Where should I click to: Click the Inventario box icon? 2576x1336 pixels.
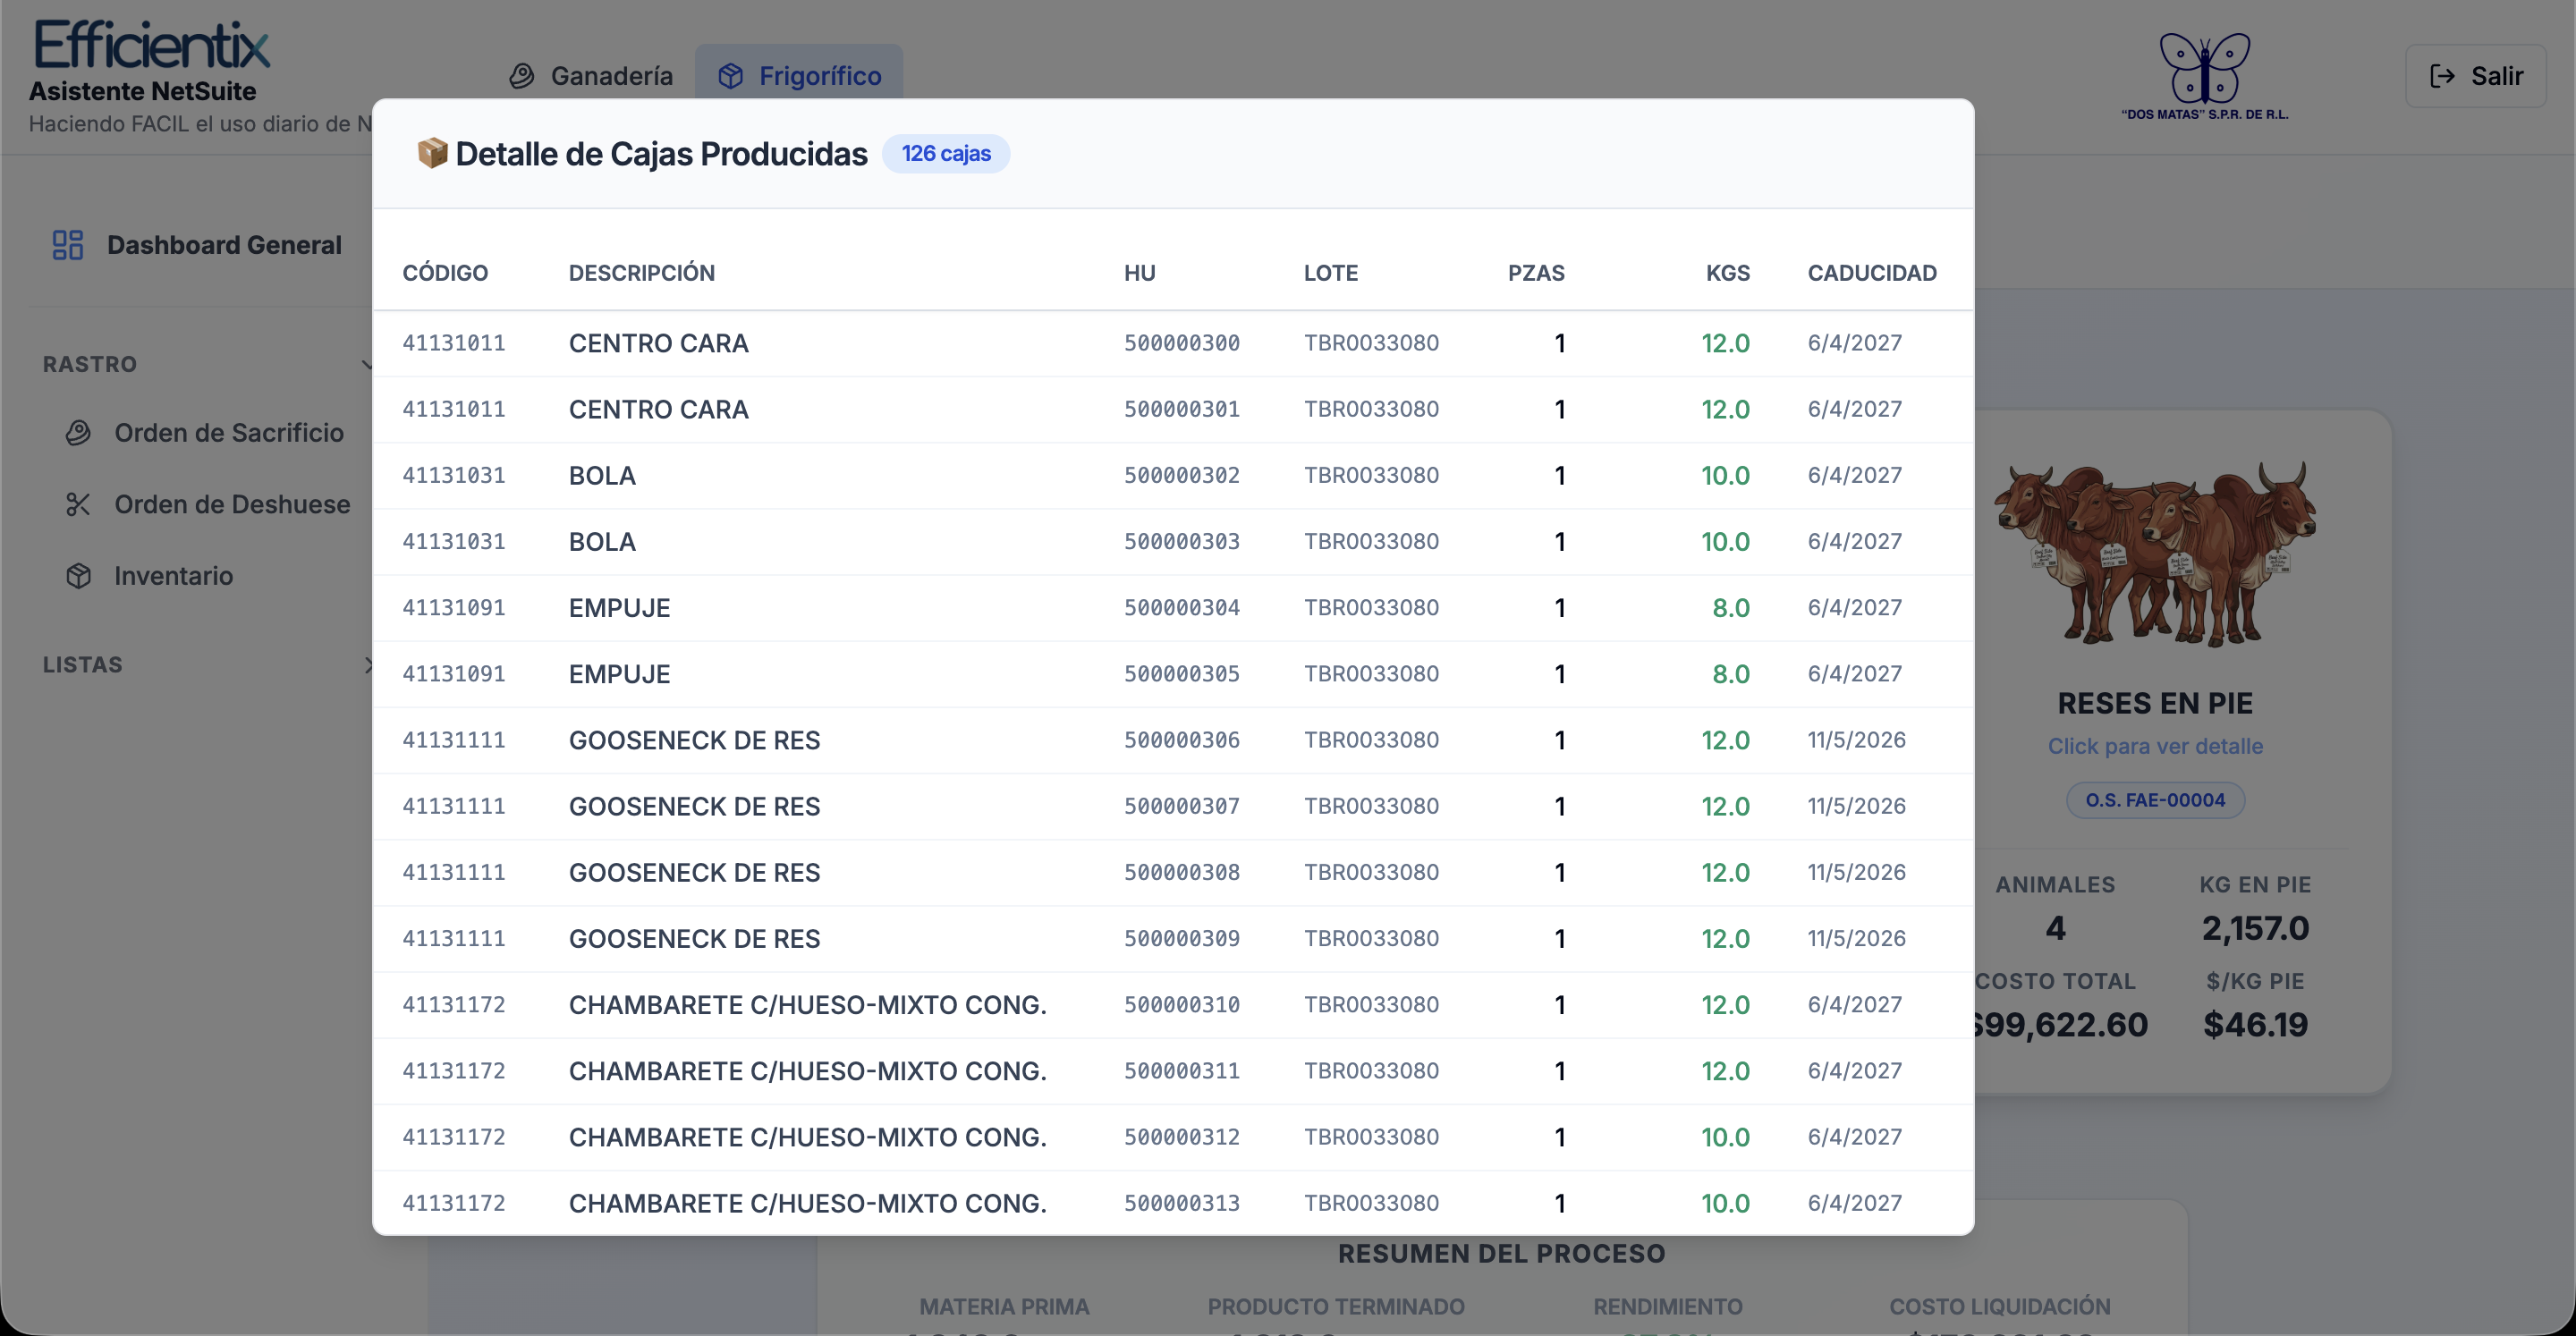tap(78, 576)
